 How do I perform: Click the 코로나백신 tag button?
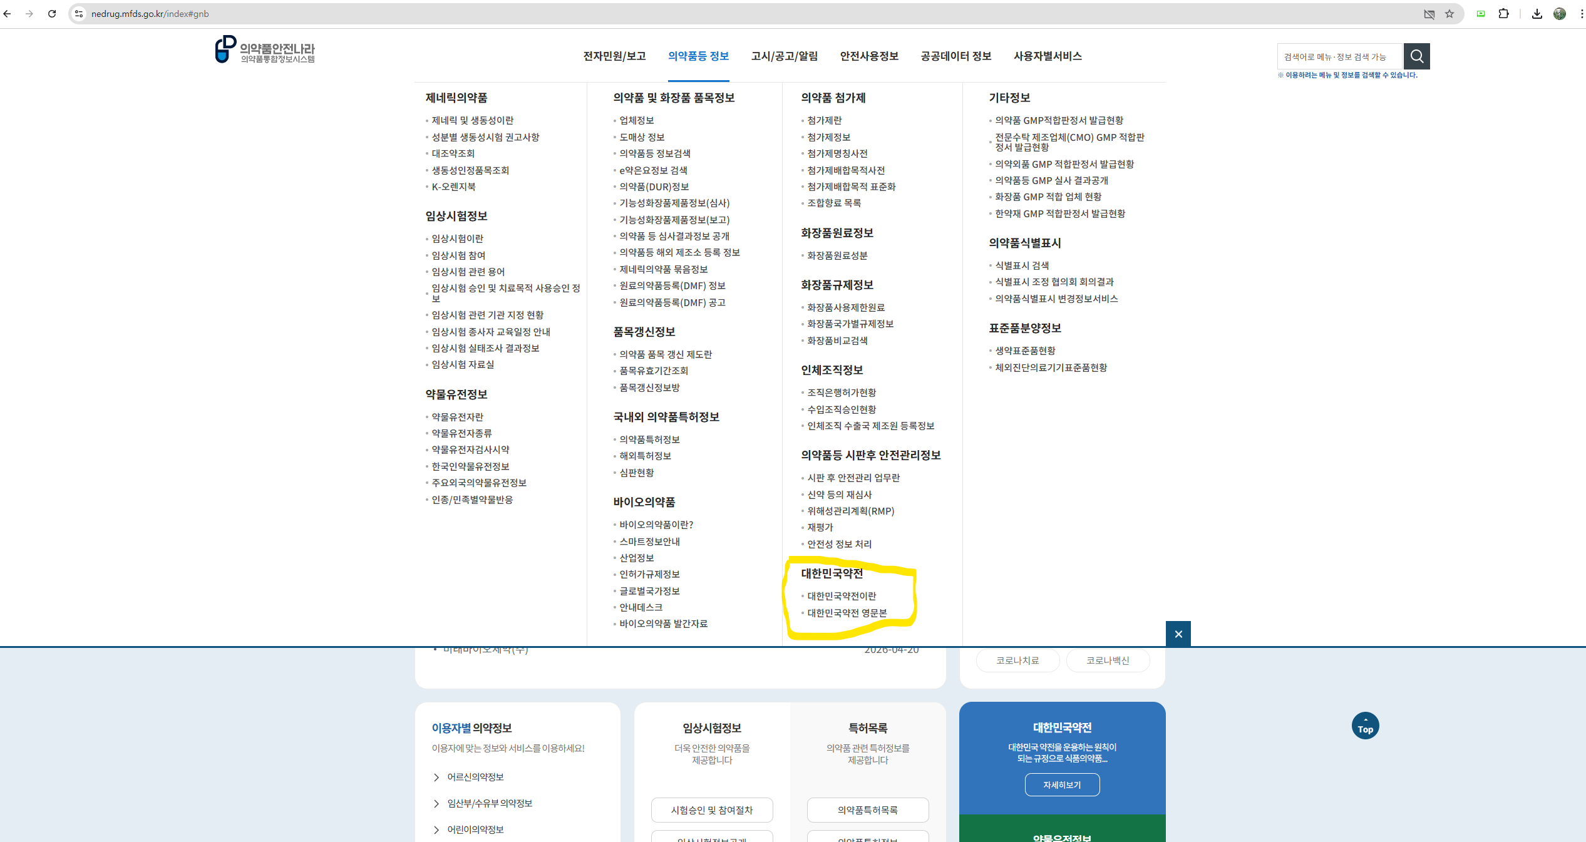(1108, 660)
